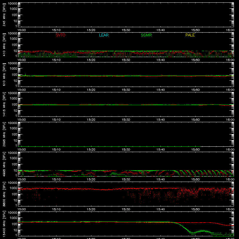Screen dimensions: 239x239
Task: Click 15:40 time label under 2695 MHz panel
Action: 160,150
